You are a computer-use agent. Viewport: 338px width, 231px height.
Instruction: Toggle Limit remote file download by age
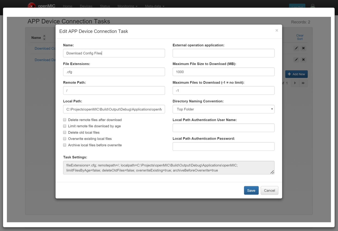[65, 126]
